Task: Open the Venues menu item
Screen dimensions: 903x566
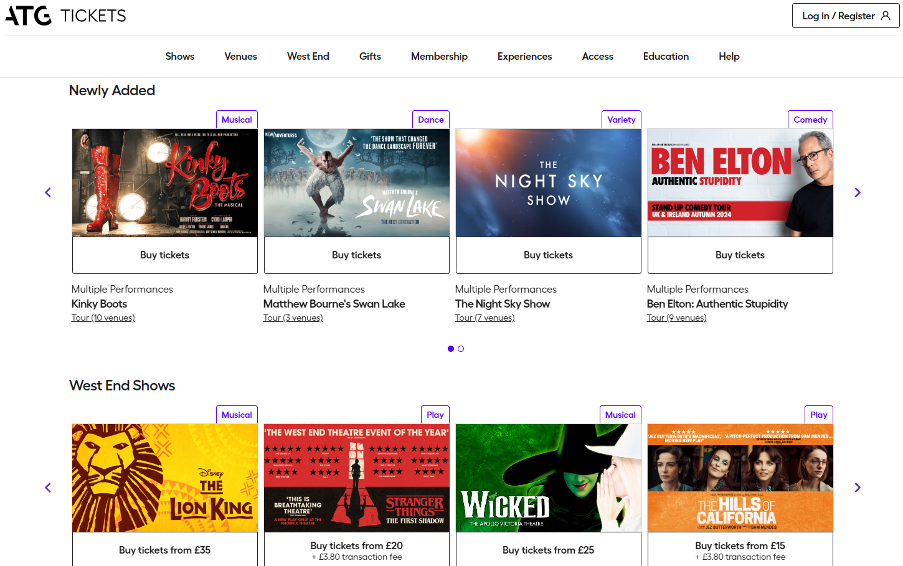Action: (241, 56)
